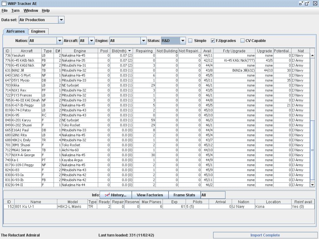This screenshot has width=319, height=239.
Task: Sort by the ID column header
Action: coord(7,51)
